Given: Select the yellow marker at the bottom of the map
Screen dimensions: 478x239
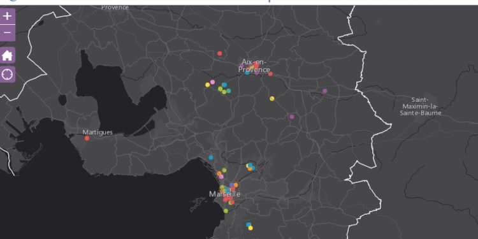Looking at the screenshot, I should [x=250, y=228].
